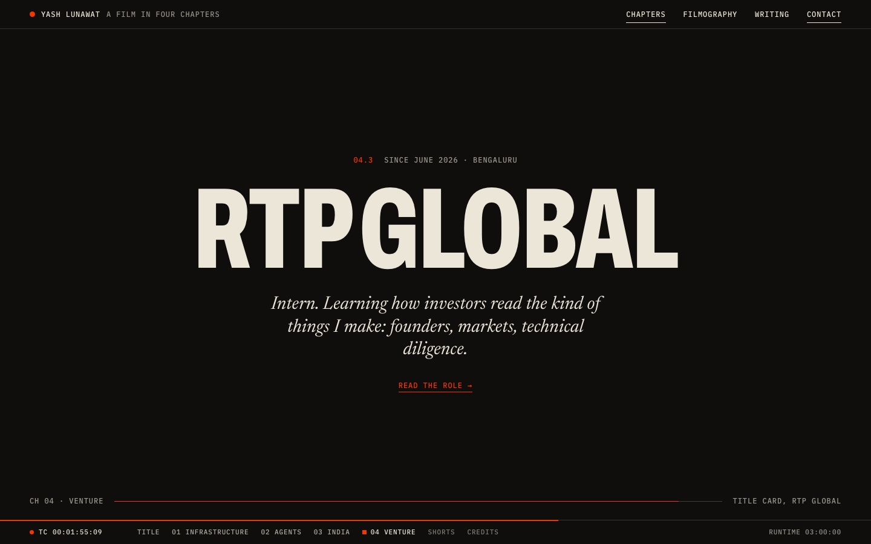Click the red dot beside Yash Lunawat
871x544 pixels.
[32, 15]
